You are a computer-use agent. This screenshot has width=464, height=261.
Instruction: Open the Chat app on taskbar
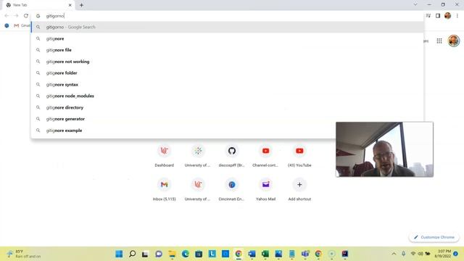[159, 254]
